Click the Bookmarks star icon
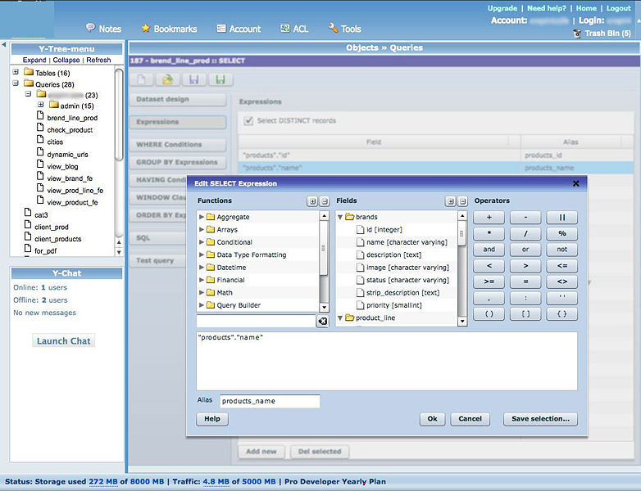This screenshot has width=641, height=491. [x=146, y=28]
